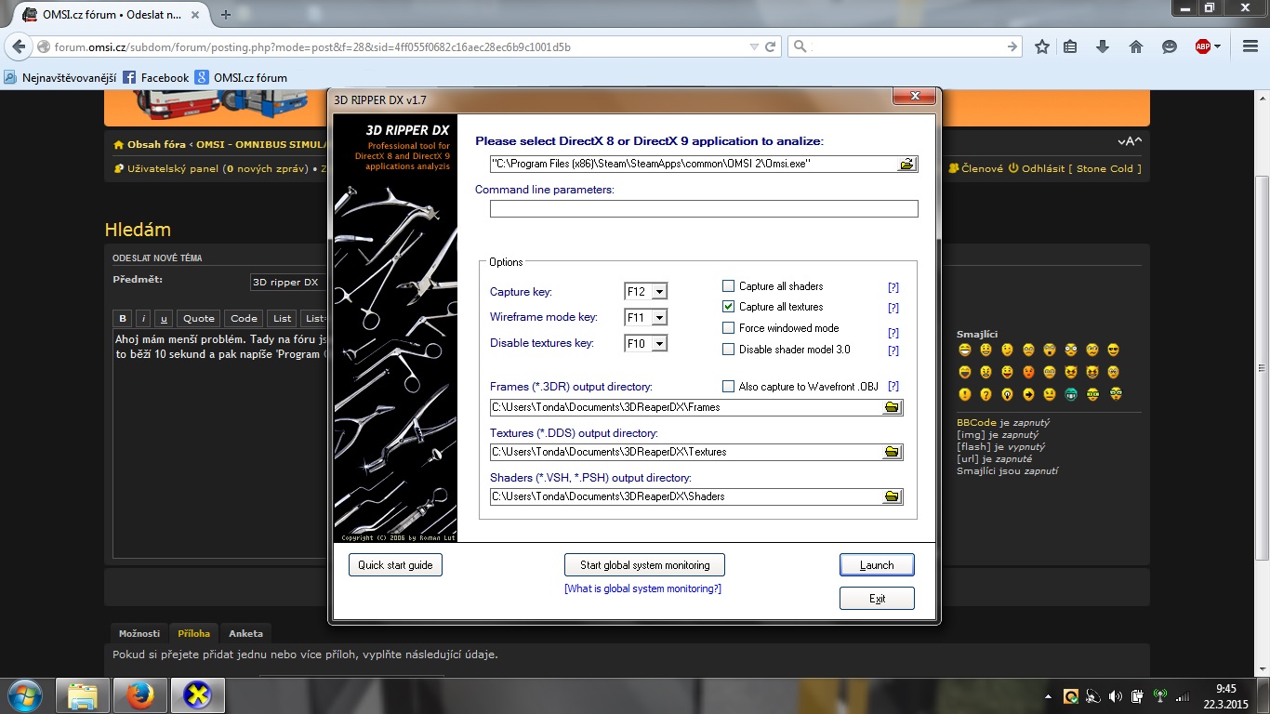This screenshot has height=714, width=1270.
Task: Uncheck Capture all textures option
Action: click(x=729, y=307)
